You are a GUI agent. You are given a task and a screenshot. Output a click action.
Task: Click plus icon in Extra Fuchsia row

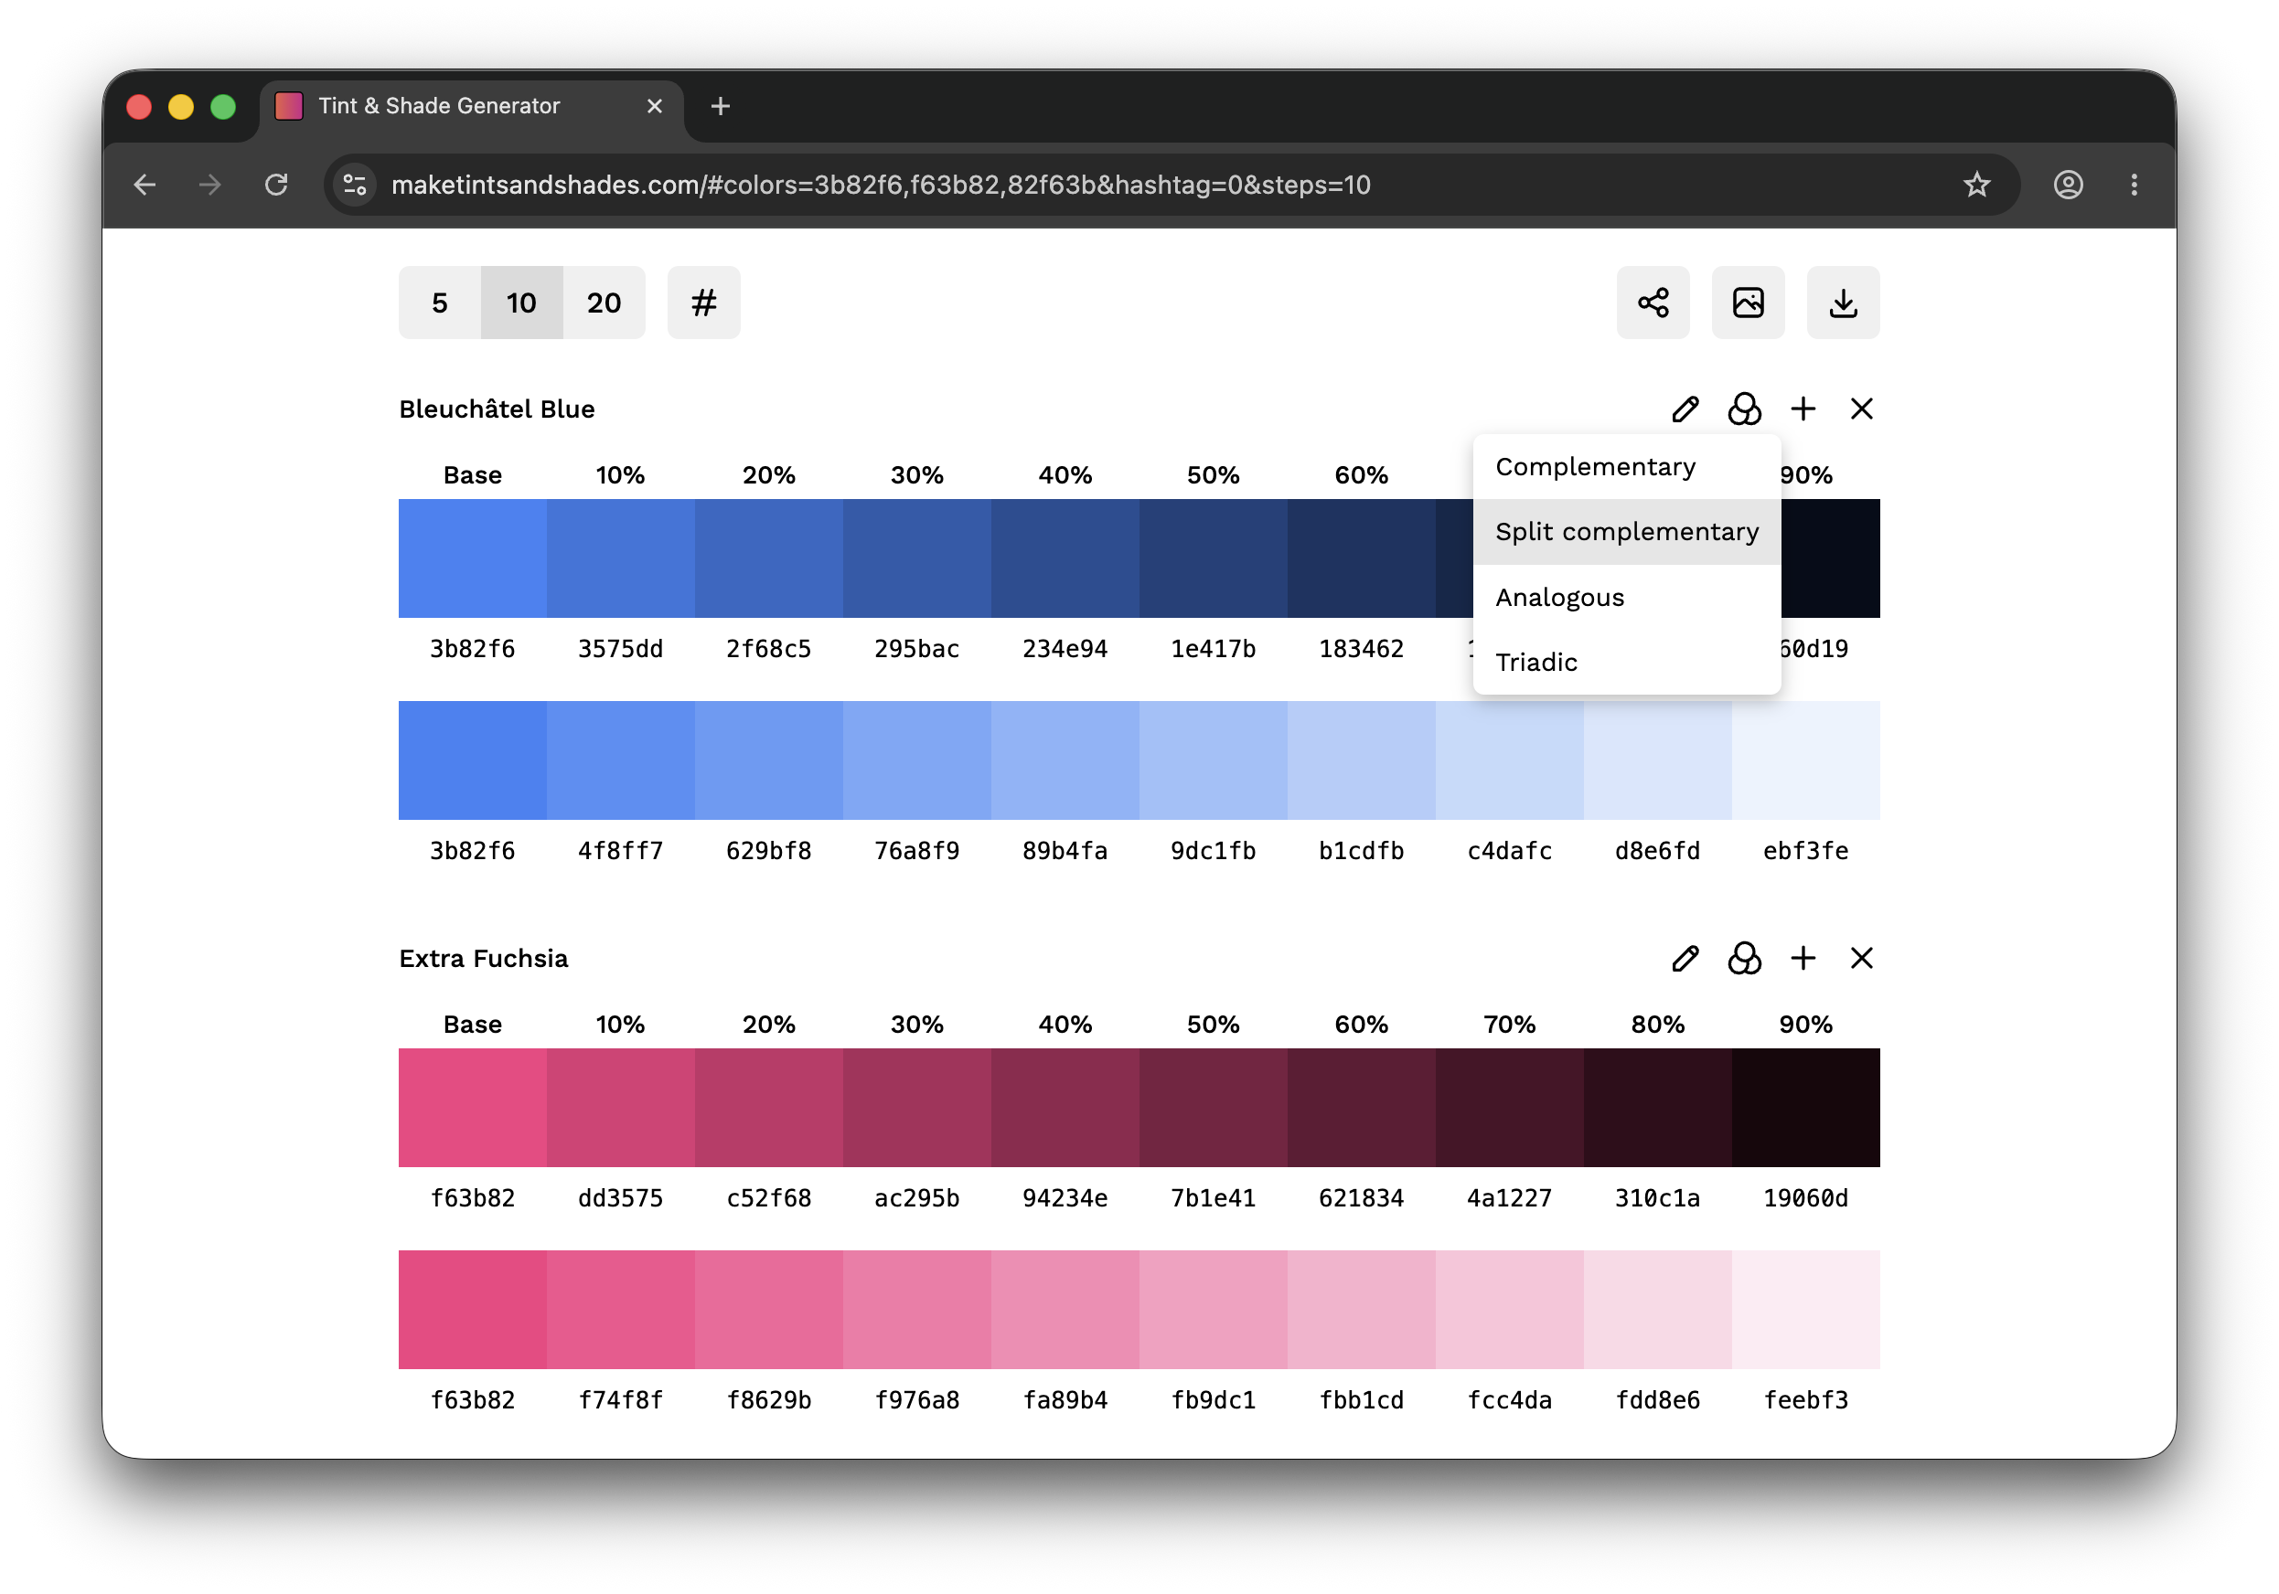[x=1803, y=958]
